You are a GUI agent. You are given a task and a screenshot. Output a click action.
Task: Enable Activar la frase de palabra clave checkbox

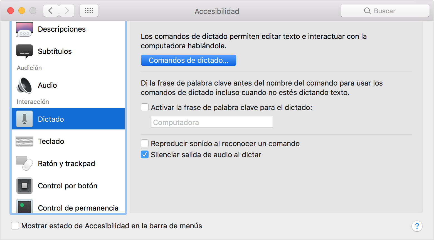(145, 107)
